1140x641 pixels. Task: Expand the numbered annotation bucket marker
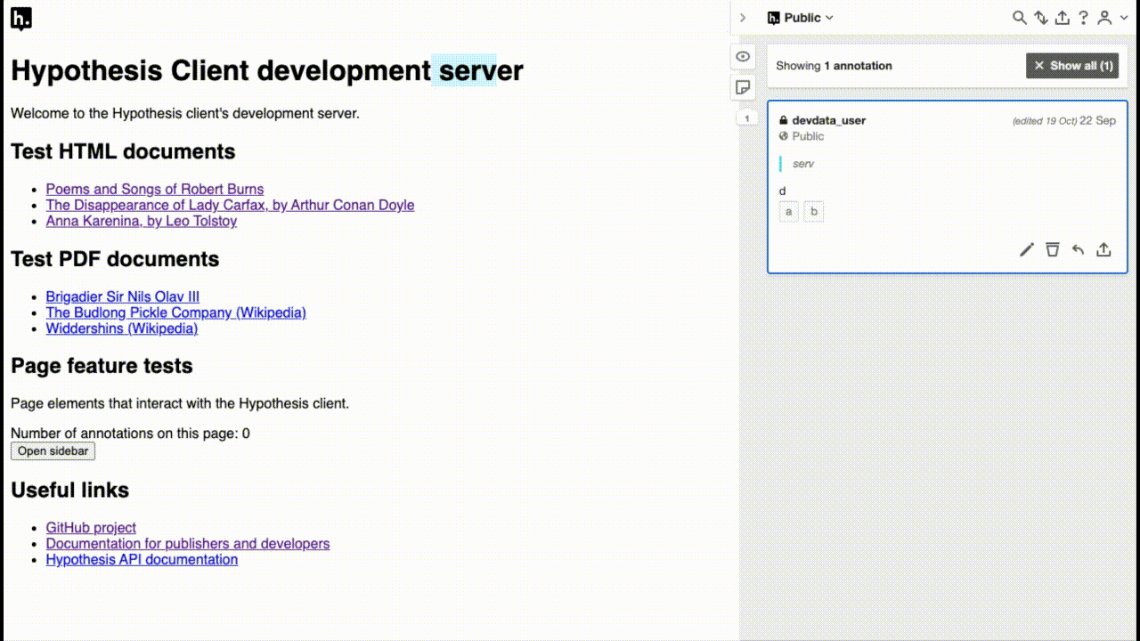(x=746, y=118)
